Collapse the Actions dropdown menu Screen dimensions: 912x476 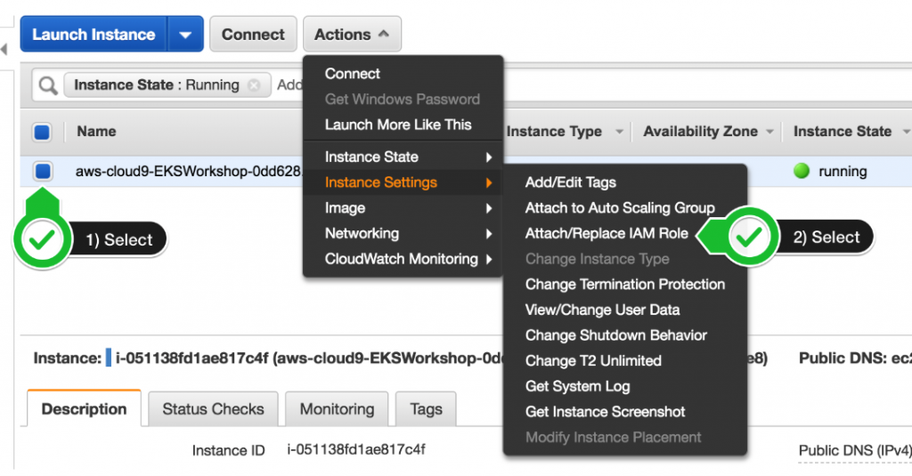(x=352, y=35)
